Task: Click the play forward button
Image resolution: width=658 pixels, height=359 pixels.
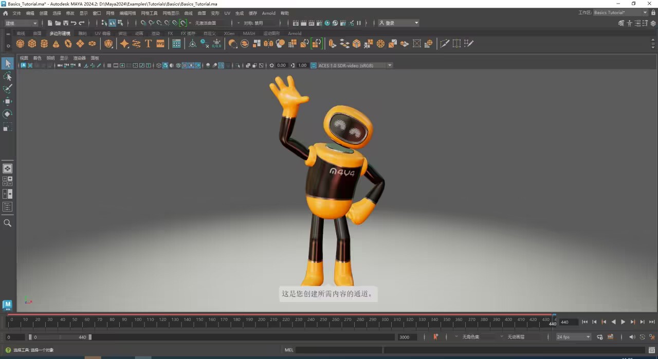Action: [x=623, y=322]
